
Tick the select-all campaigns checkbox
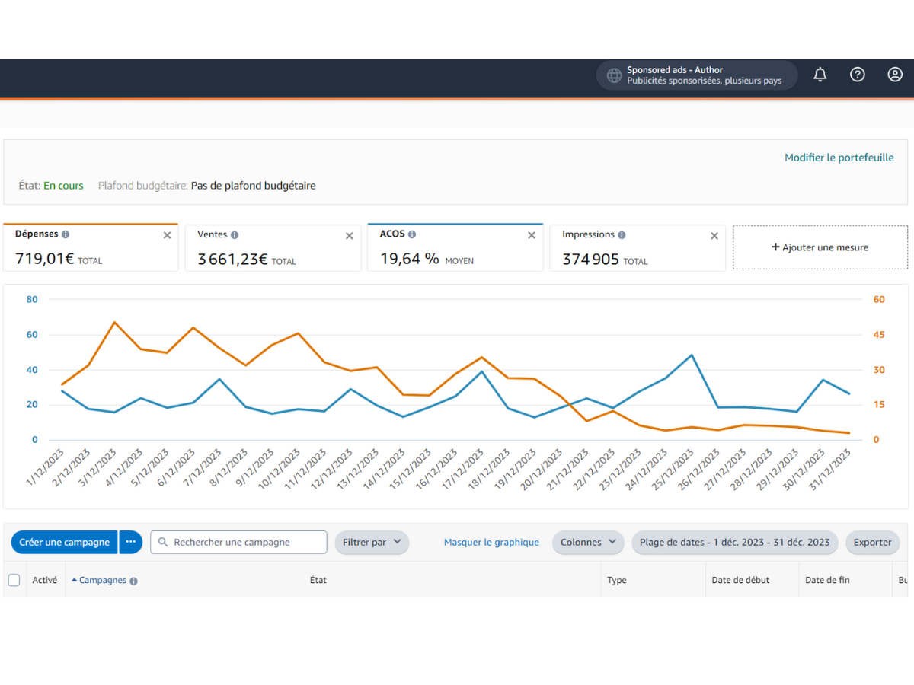click(x=14, y=580)
